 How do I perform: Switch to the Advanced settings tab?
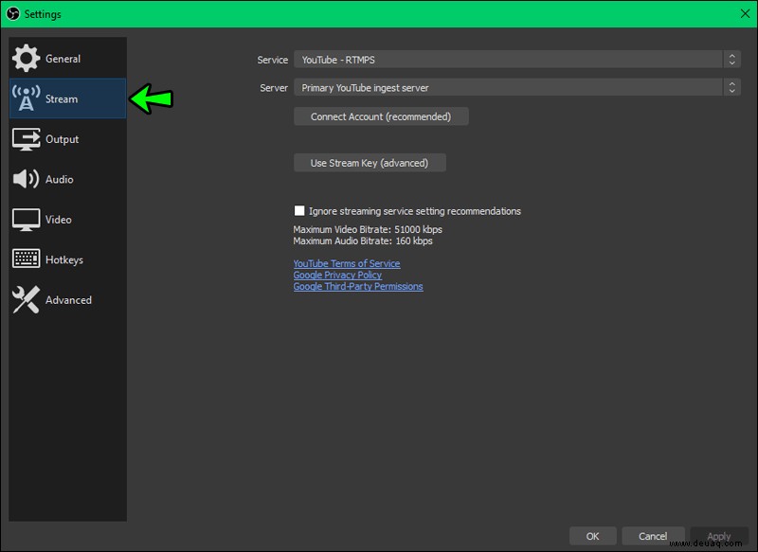point(67,300)
